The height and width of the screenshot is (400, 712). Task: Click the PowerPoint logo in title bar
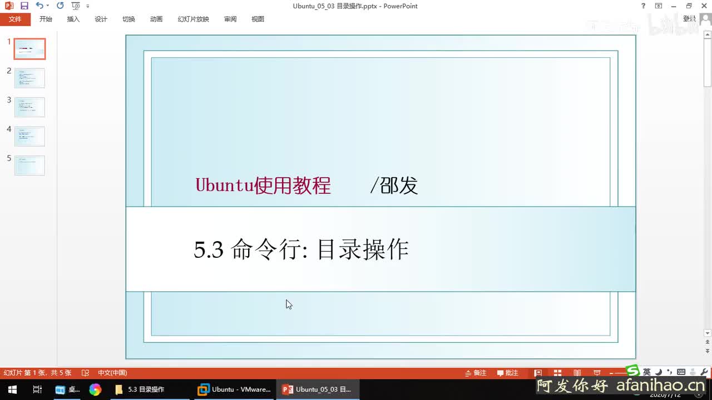9,6
